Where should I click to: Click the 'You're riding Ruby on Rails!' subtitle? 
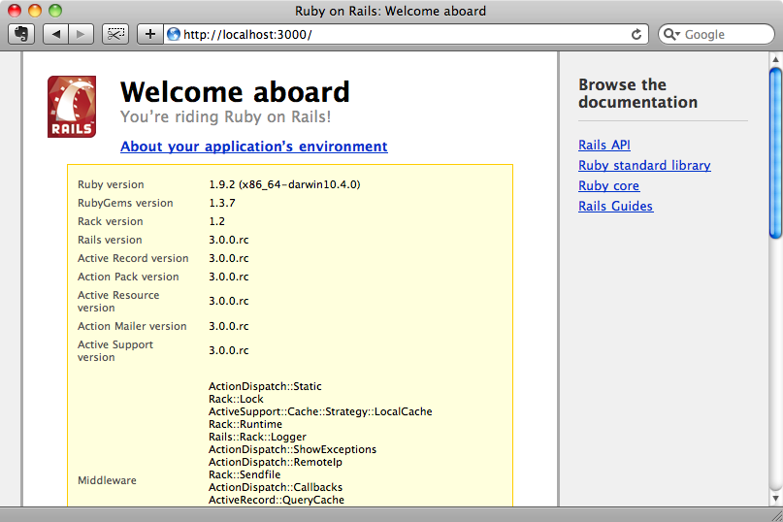point(226,116)
